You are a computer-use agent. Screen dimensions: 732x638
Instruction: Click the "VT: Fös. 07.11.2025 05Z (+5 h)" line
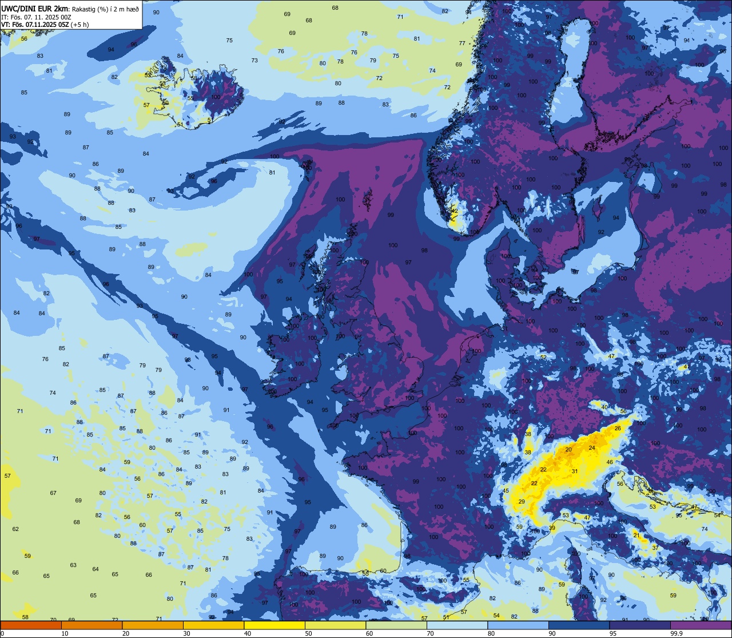tap(45, 25)
